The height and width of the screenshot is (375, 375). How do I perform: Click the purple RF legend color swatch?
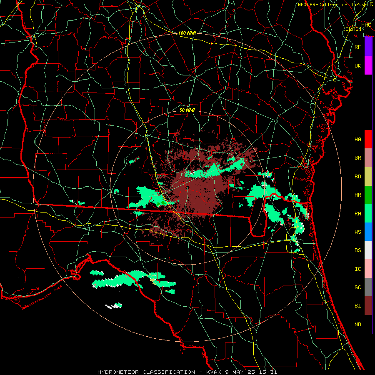(368, 47)
